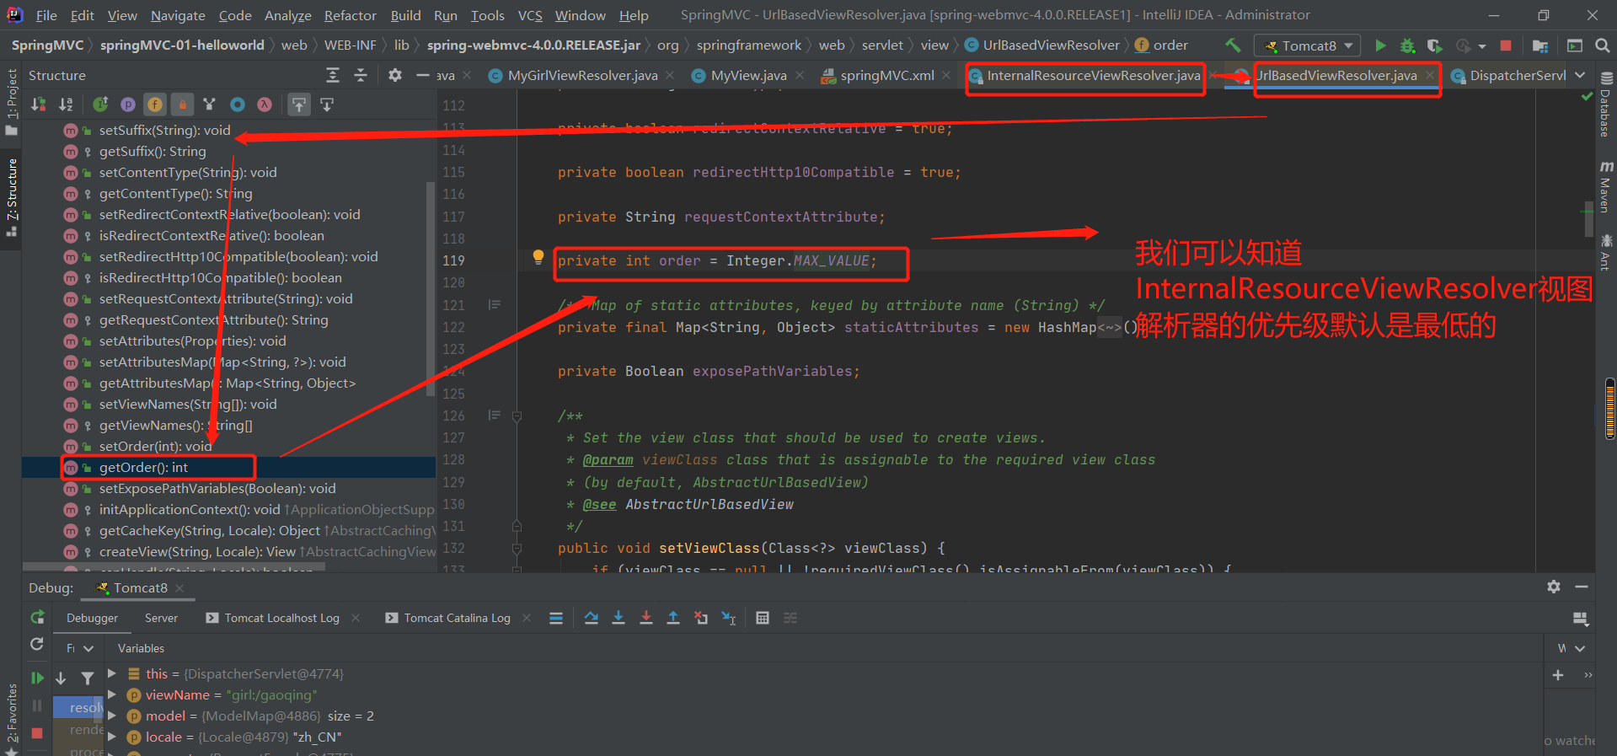Open Tomcat Localhost Log tab
The height and width of the screenshot is (756, 1617).
tap(281, 618)
